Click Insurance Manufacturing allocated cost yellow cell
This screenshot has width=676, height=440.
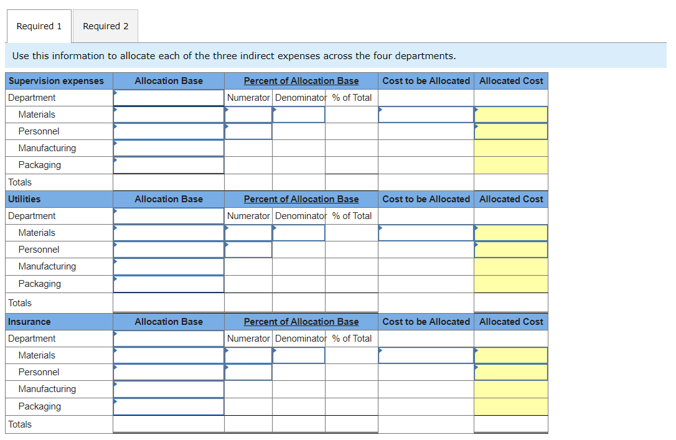[x=511, y=389]
